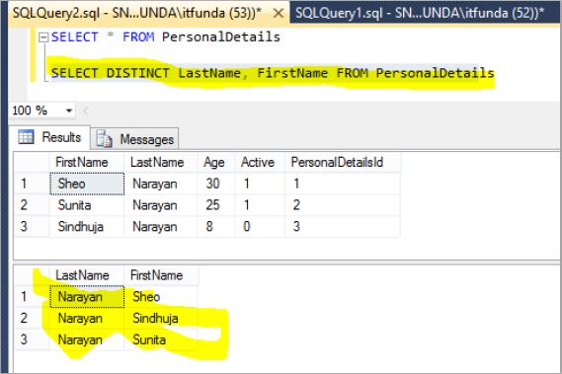This screenshot has width=562, height=374.
Task: Close the SQLQuery2.sql tab
Action: [x=279, y=13]
